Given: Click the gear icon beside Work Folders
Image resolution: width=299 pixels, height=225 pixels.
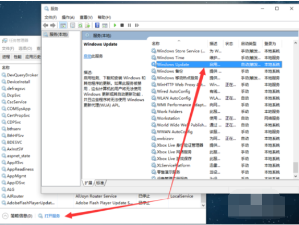Looking at the screenshot, I should point(154,111).
